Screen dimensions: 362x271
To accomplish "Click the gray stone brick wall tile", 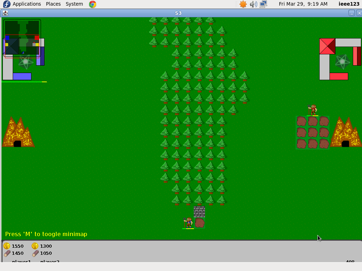I will click(x=199, y=211).
